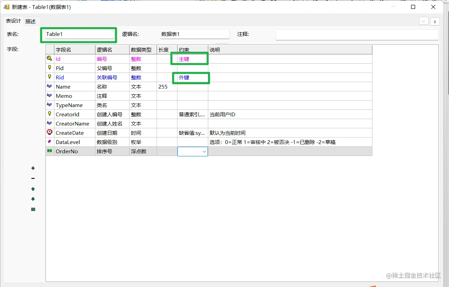This screenshot has width=449, height=287.
Task: Click the bulb icon beside the Rid field
Action: pos(50,77)
